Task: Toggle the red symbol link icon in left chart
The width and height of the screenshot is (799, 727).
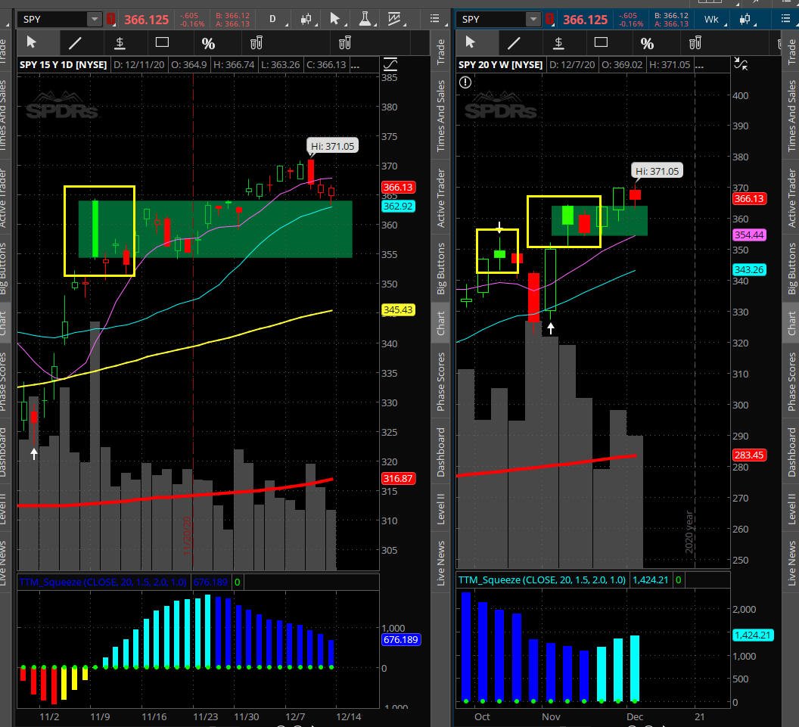Action: (x=110, y=19)
